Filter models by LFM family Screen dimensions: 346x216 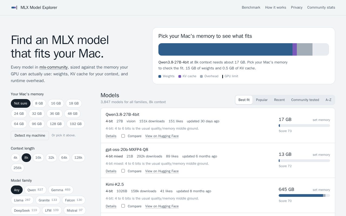[52, 210]
